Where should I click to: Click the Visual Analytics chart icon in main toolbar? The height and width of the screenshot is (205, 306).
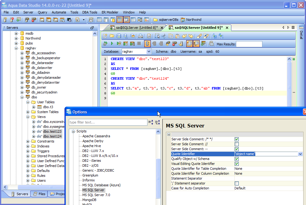pyautogui.click(x=147, y=20)
